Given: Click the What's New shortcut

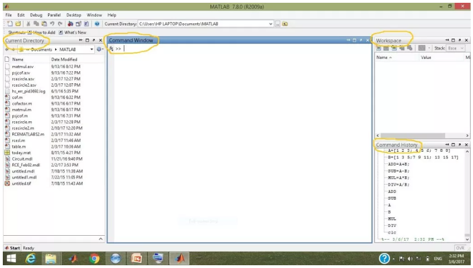Looking at the screenshot, I should (x=73, y=32).
